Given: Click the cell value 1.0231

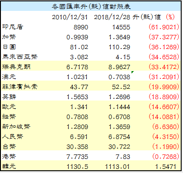Looking at the screenshot, I should pyautogui.click(x=77, y=77).
